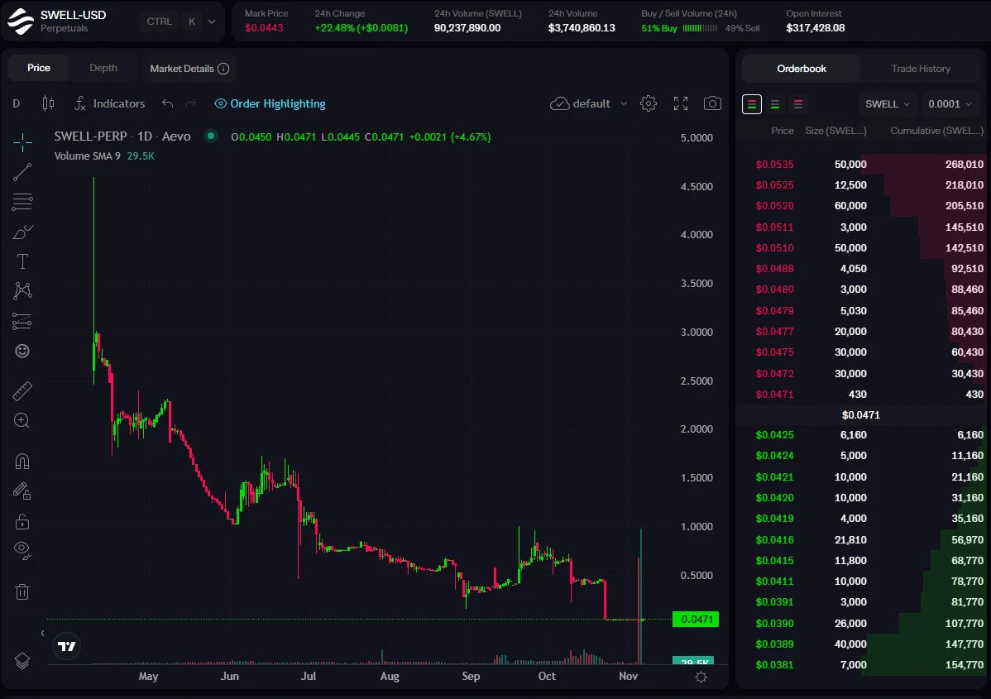Activate the zoom-in tool
Viewport: 991px width, 699px height.
click(22, 421)
